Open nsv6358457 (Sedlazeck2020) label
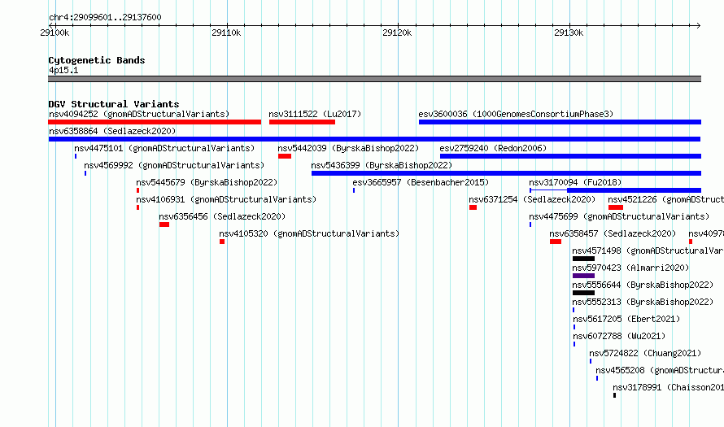724x427 pixels. click(x=613, y=233)
